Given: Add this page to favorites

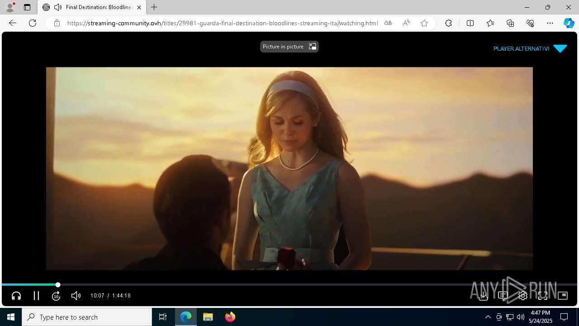Looking at the screenshot, I should click(424, 23).
